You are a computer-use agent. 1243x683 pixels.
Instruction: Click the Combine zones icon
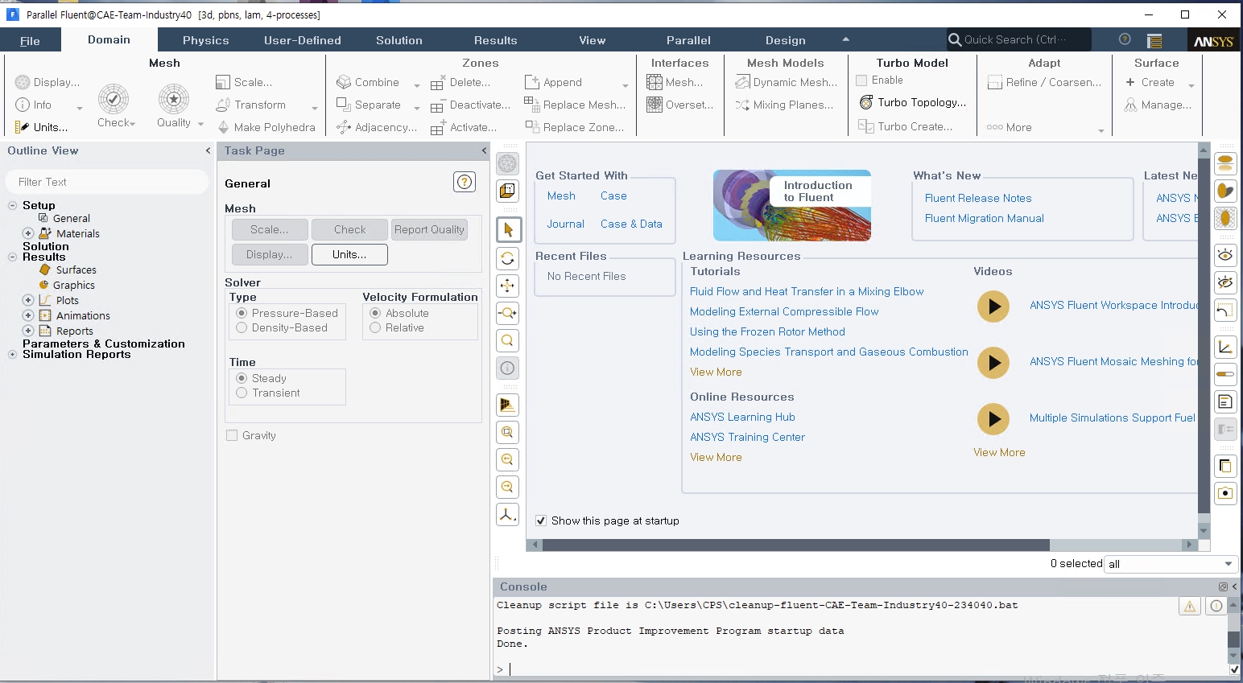coord(344,82)
